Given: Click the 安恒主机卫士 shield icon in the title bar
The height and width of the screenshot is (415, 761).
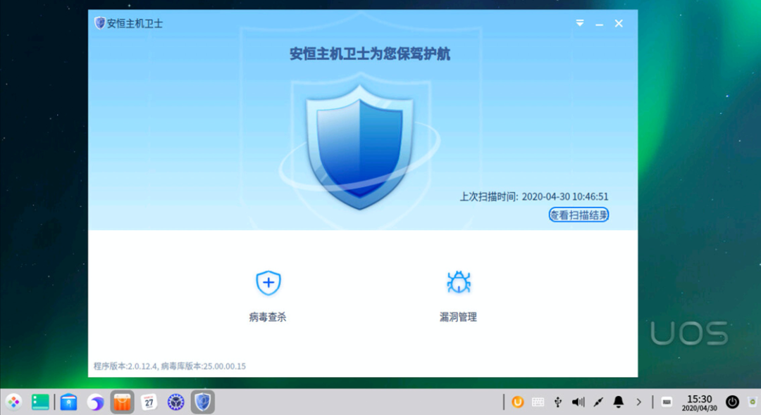Looking at the screenshot, I should tap(101, 23).
